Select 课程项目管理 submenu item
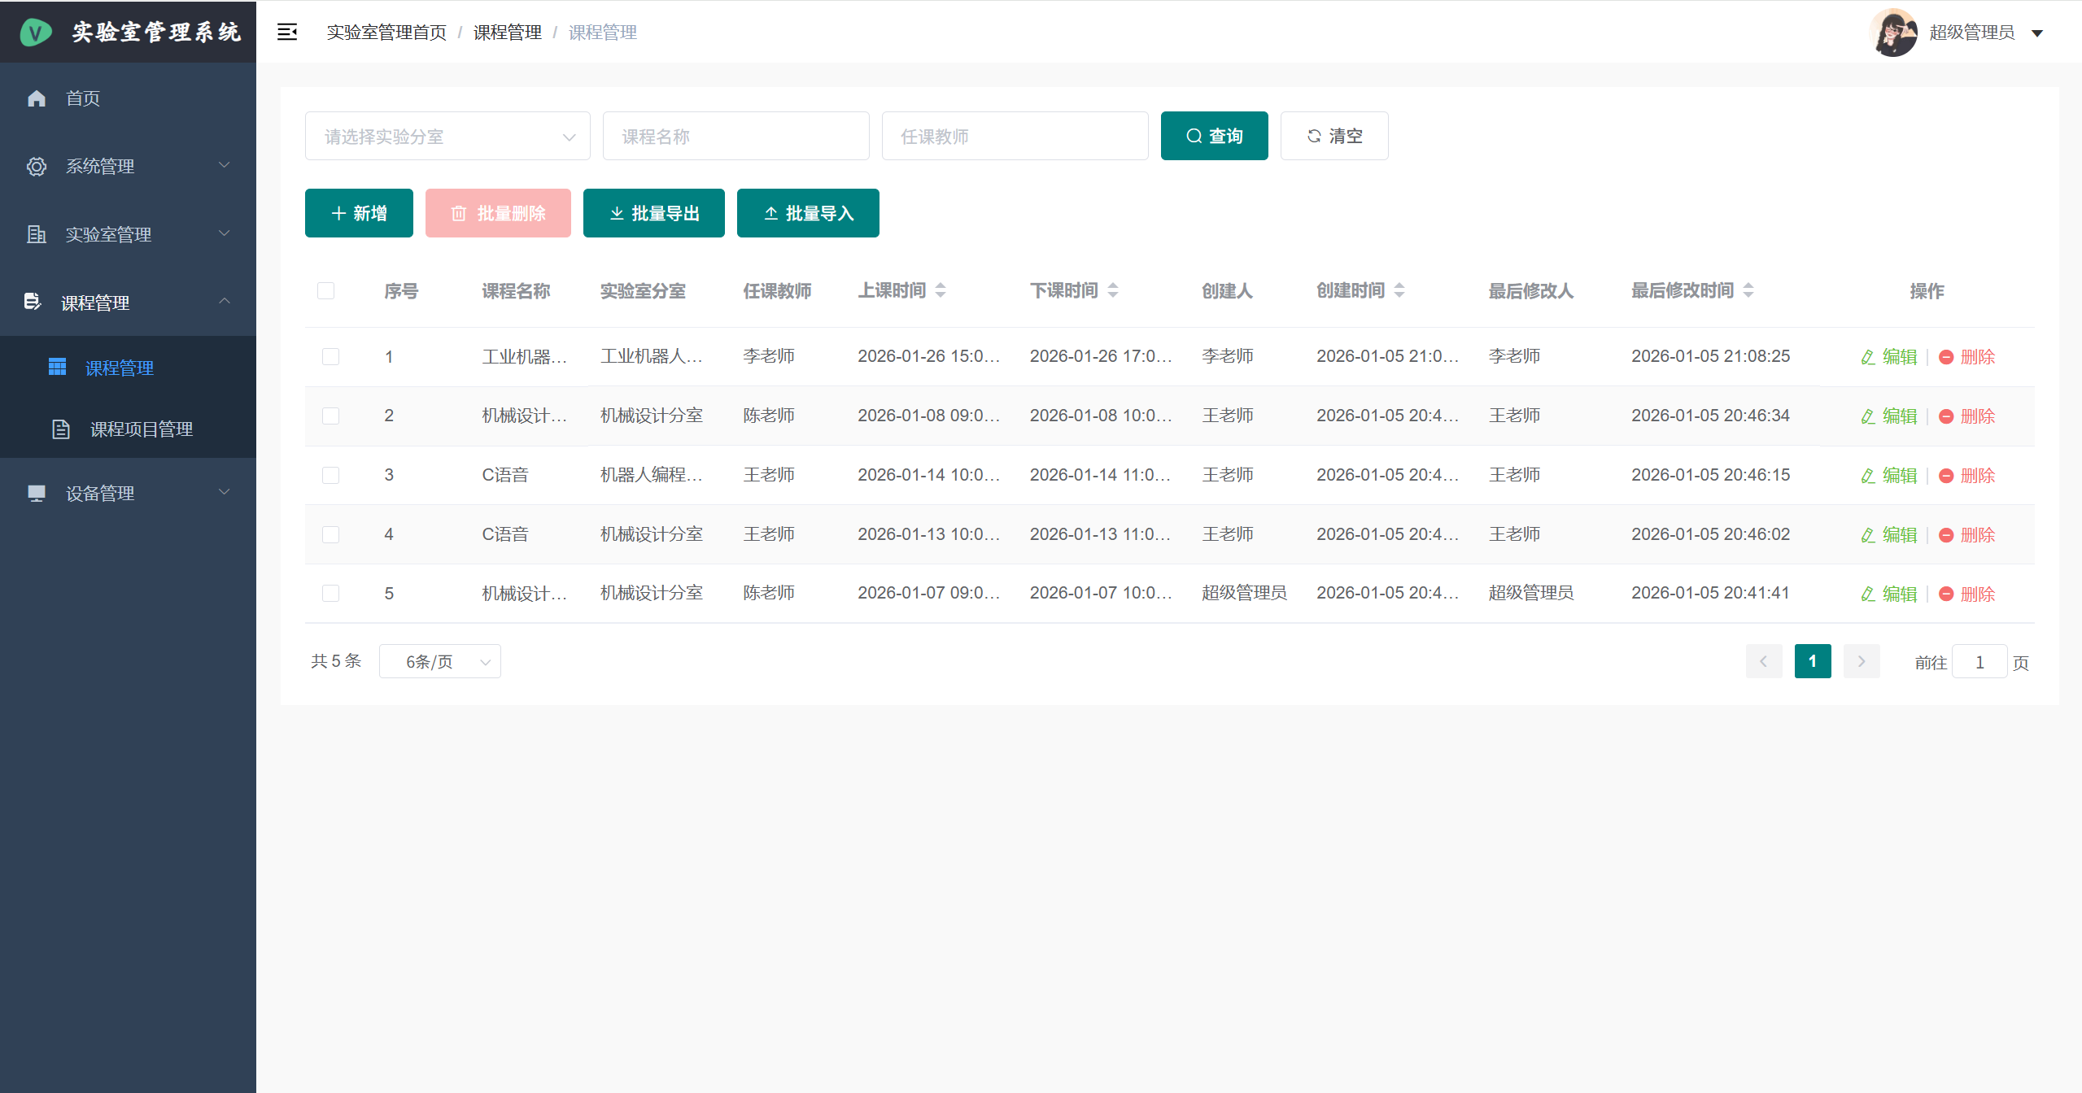 [141, 429]
